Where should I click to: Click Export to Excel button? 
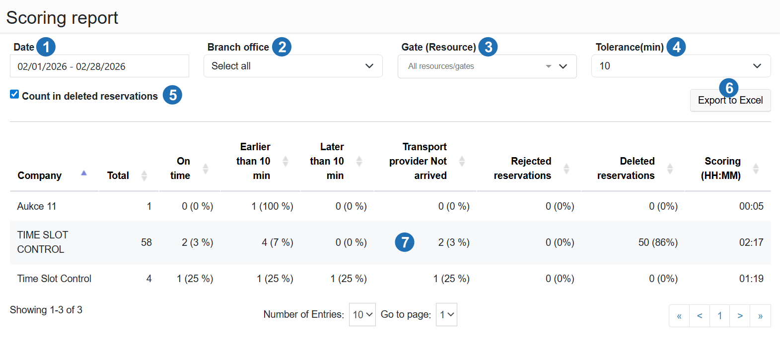(730, 101)
